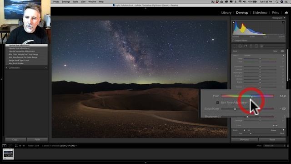The image size is (291, 164).
Task: Select the filmstrip photo thumbnail
Action: tap(8, 154)
